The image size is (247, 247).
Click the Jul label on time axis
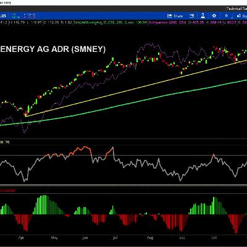[115, 238]
